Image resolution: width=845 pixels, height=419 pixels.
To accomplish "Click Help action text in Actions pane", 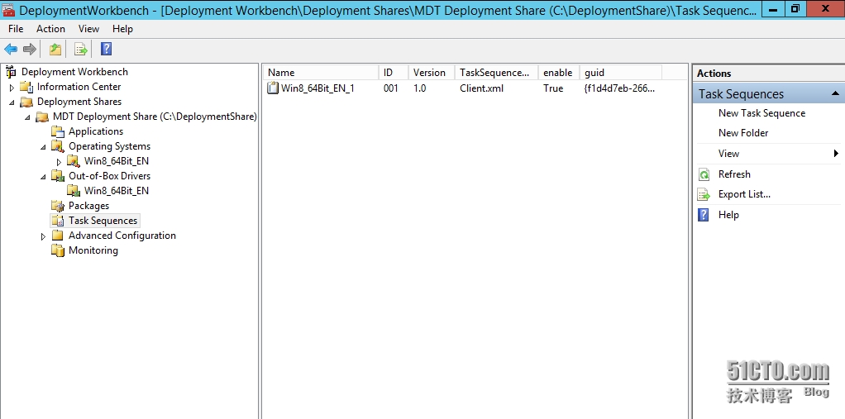I will [728, 215].
